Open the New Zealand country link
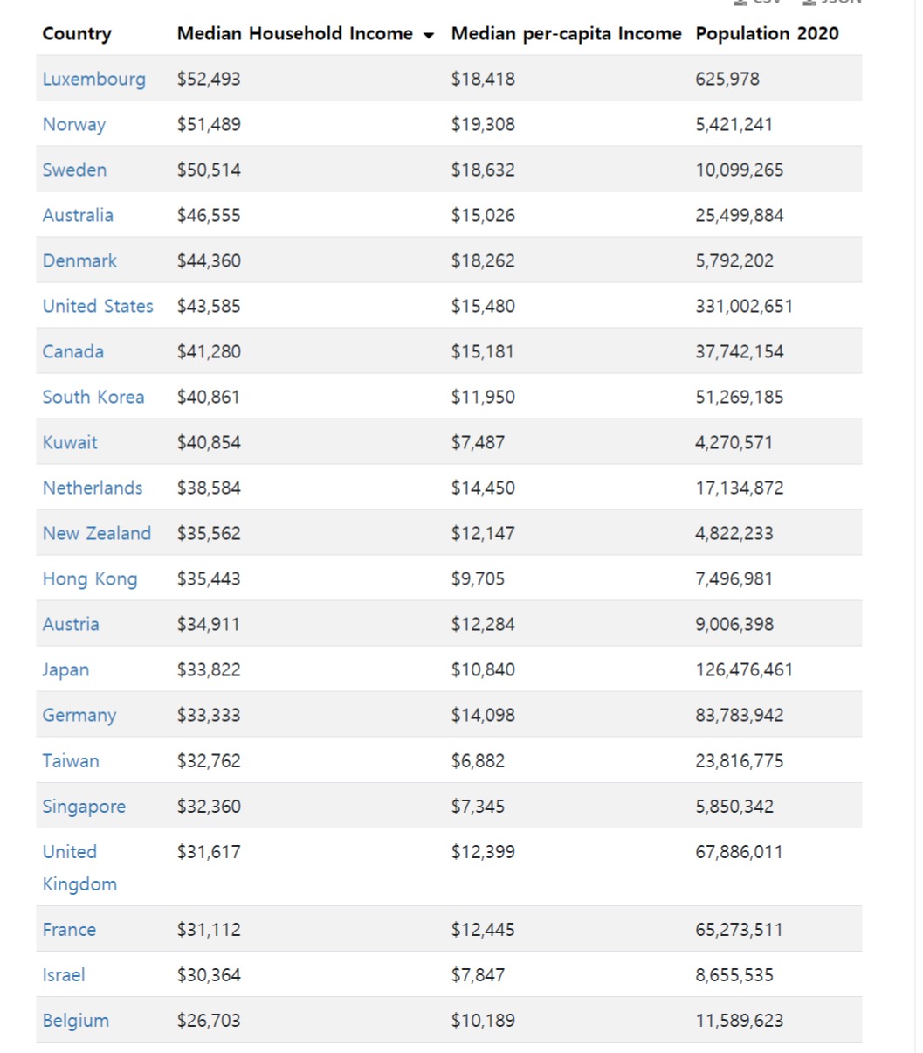This screenshot has height=1053, width=923. tap(97, 533)
